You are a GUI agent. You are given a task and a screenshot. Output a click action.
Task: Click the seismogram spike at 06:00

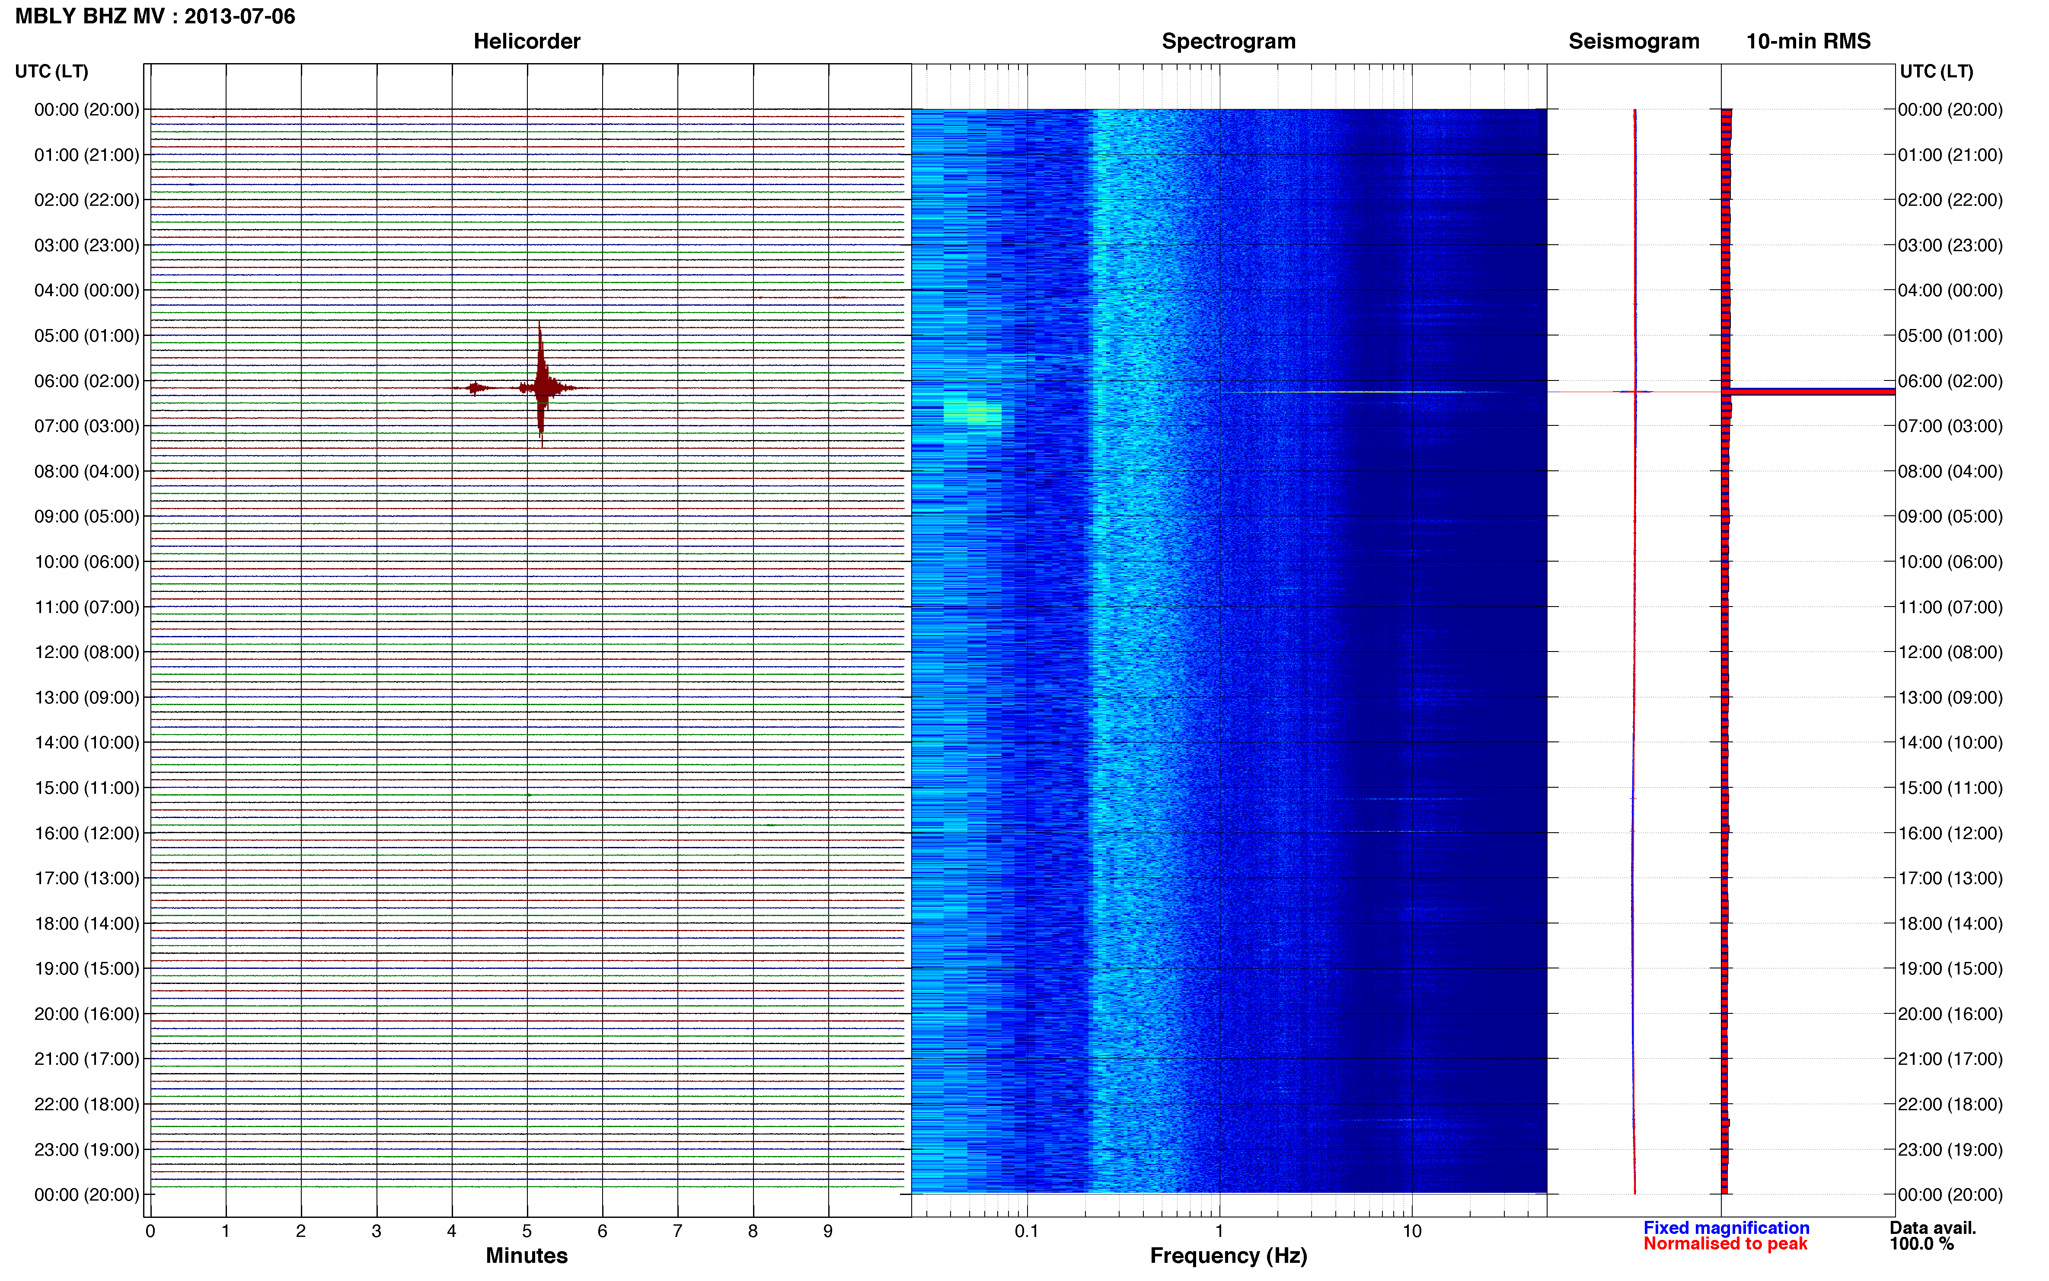coord(1635,391)
